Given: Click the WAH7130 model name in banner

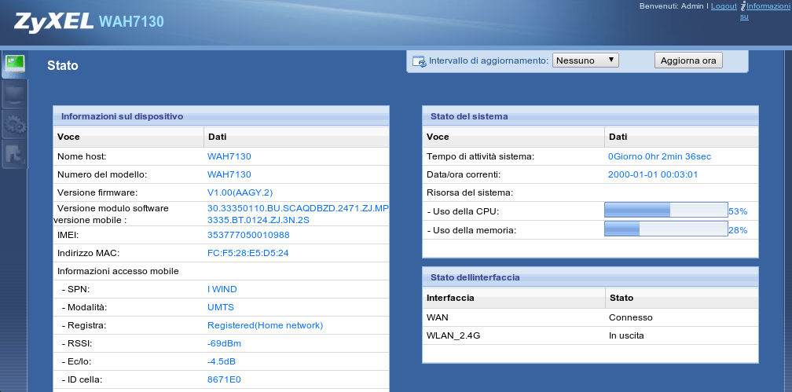Looking at the screenshot, I should [131, 22].
